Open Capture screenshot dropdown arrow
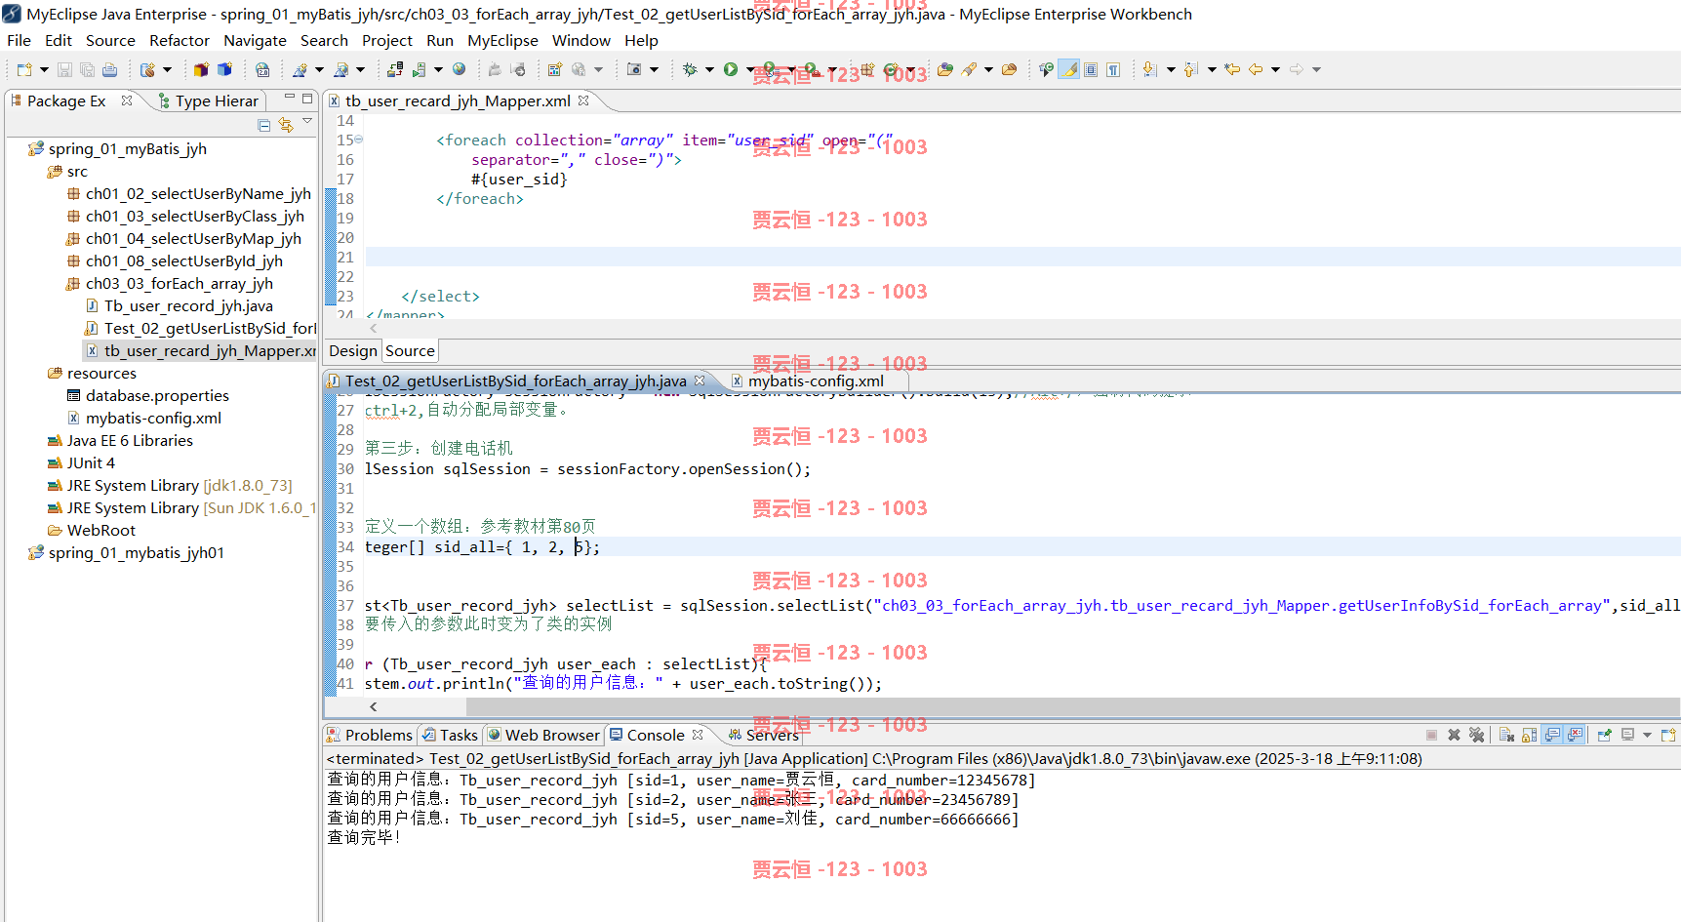Screen dimensions: 1681x922 pyautogui.click(x=654, y=69)
